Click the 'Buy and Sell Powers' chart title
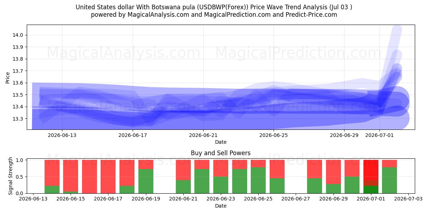 [x=221, y=153]
